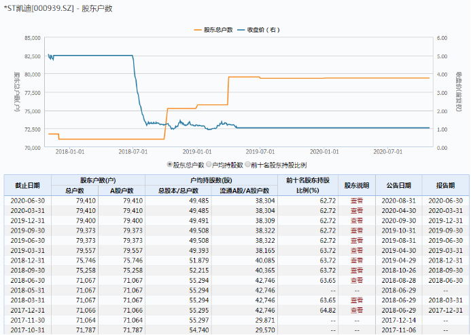Image resolution: width=471 pixels, height=335 pixels.
Task: Click 公告日期 cell 2018-10-26
Action: (398, 271)
